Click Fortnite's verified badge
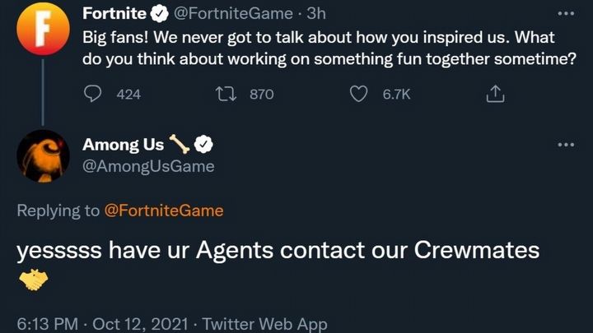The width and height of the screenshot is (593, 333). click(160, 13)
